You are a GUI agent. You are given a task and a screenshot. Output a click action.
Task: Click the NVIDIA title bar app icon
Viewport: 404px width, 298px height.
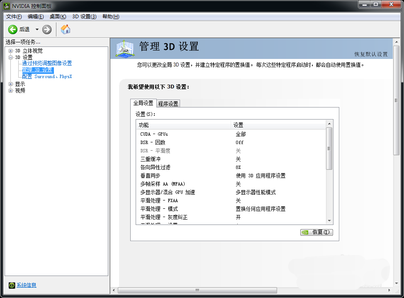click(7, 6)
